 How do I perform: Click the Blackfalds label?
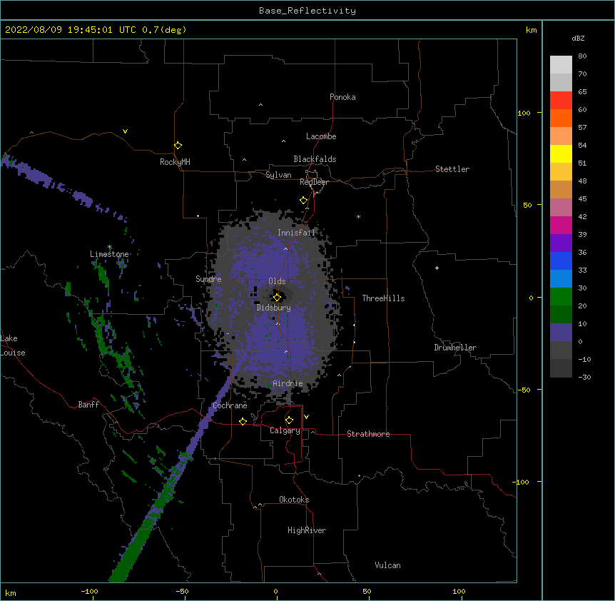pyautogui.click(x=315, y=159)
